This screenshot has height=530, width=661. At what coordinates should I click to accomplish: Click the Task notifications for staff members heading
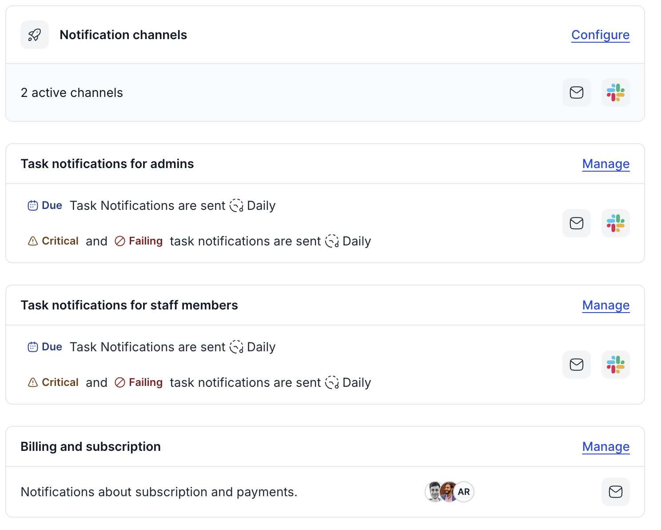[x=129, y=305]
